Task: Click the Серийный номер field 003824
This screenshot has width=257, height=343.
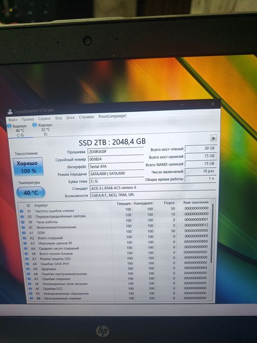Action: tap(116, 159)
